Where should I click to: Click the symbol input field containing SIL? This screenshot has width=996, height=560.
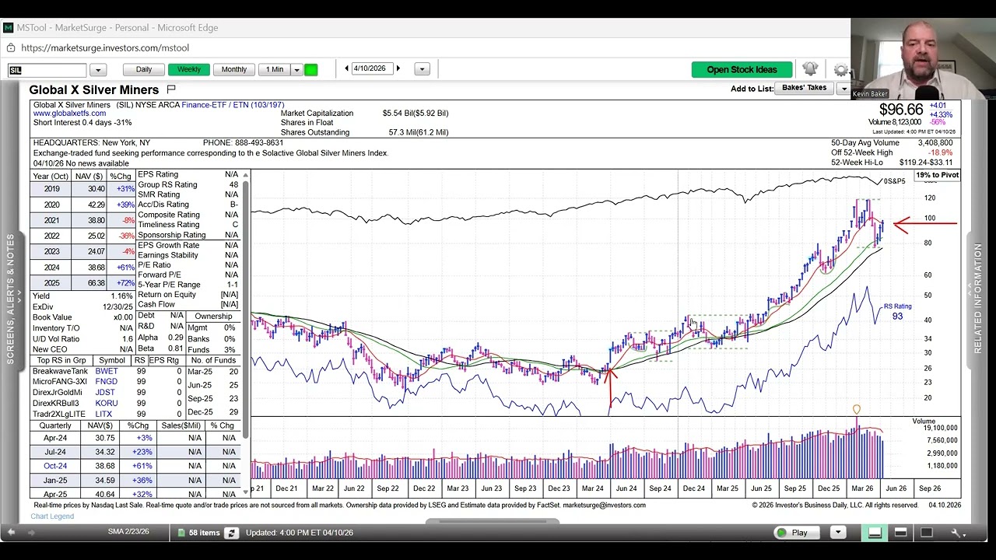48,70
